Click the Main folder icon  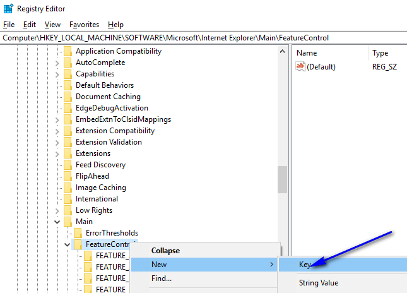pos(68,222)
